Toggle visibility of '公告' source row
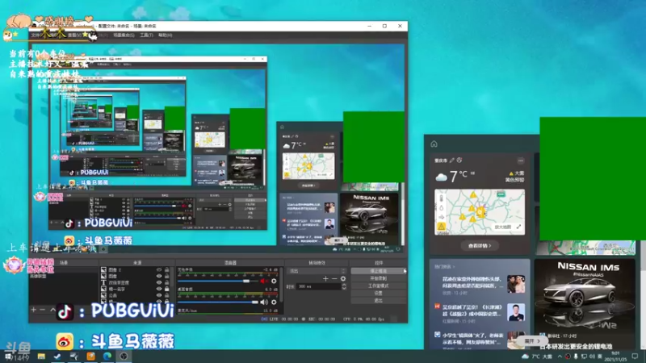646x363 pixels. [159, 295]
